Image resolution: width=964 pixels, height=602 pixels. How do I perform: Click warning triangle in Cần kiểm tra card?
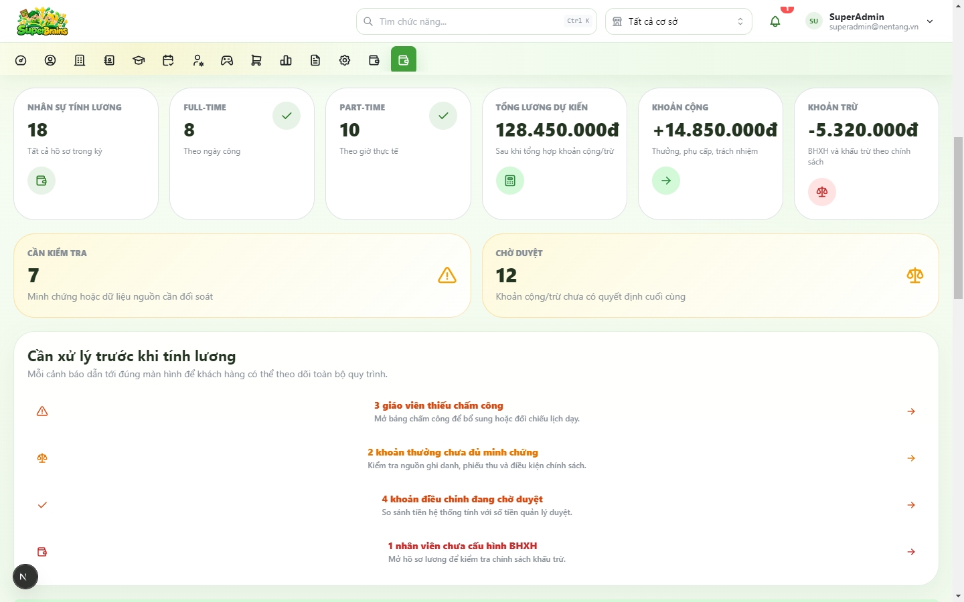coord(447,275)
